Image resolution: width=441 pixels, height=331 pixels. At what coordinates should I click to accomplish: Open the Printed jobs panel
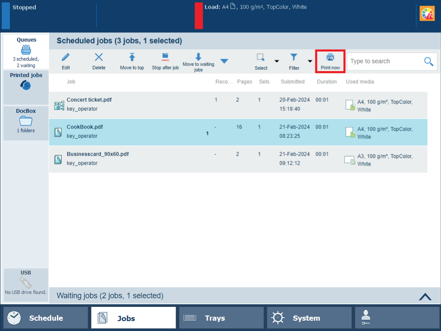tap(26, 82)
